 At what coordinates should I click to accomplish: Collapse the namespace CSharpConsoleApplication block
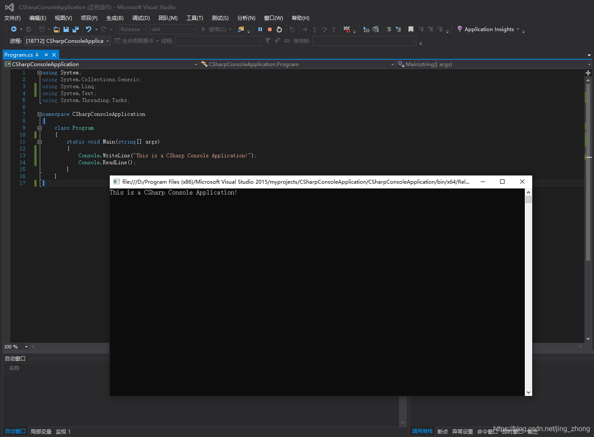click(x=39, y=114)
